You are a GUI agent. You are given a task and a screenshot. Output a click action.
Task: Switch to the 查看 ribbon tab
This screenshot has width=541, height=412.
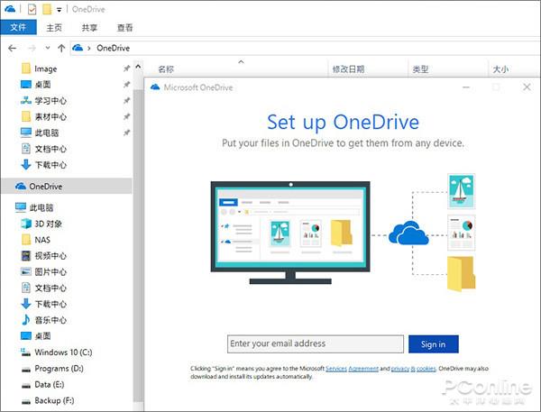125,28
